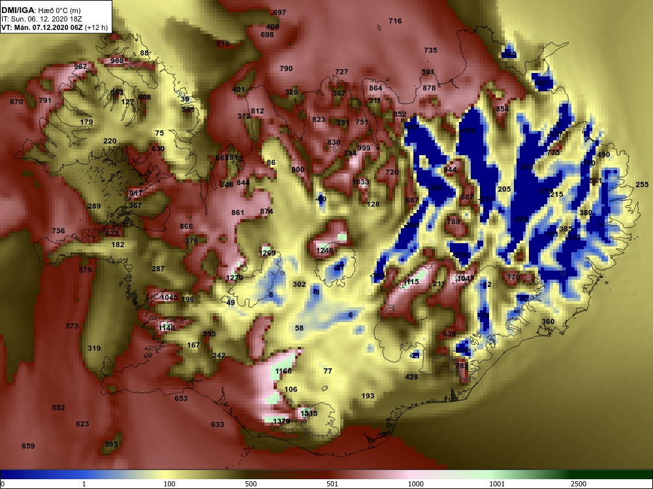The image size is (653, 489).
Task: Click the map value '854'
Action: 502,109
